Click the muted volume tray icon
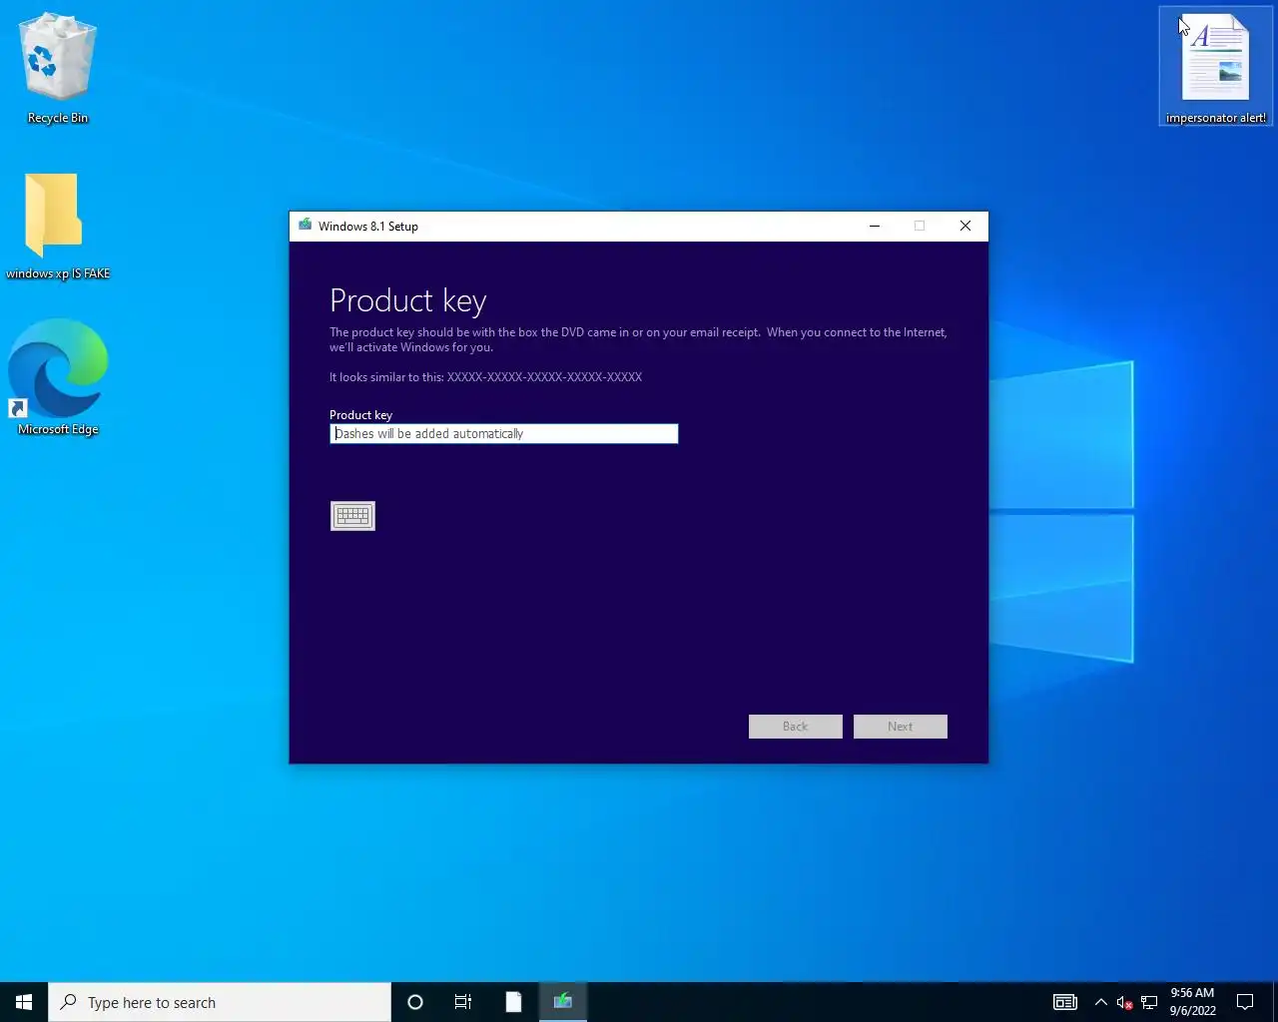The height and width of the screenshot is (1022, 1278). (x=1124, y=1002)
